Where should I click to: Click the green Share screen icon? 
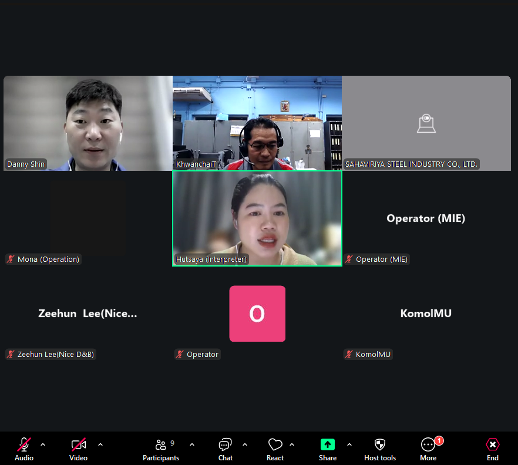[327, 444]
